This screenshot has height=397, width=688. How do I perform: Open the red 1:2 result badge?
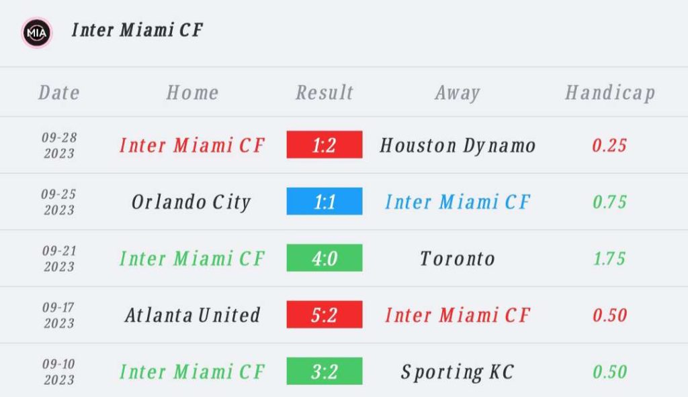coord(325,145)
